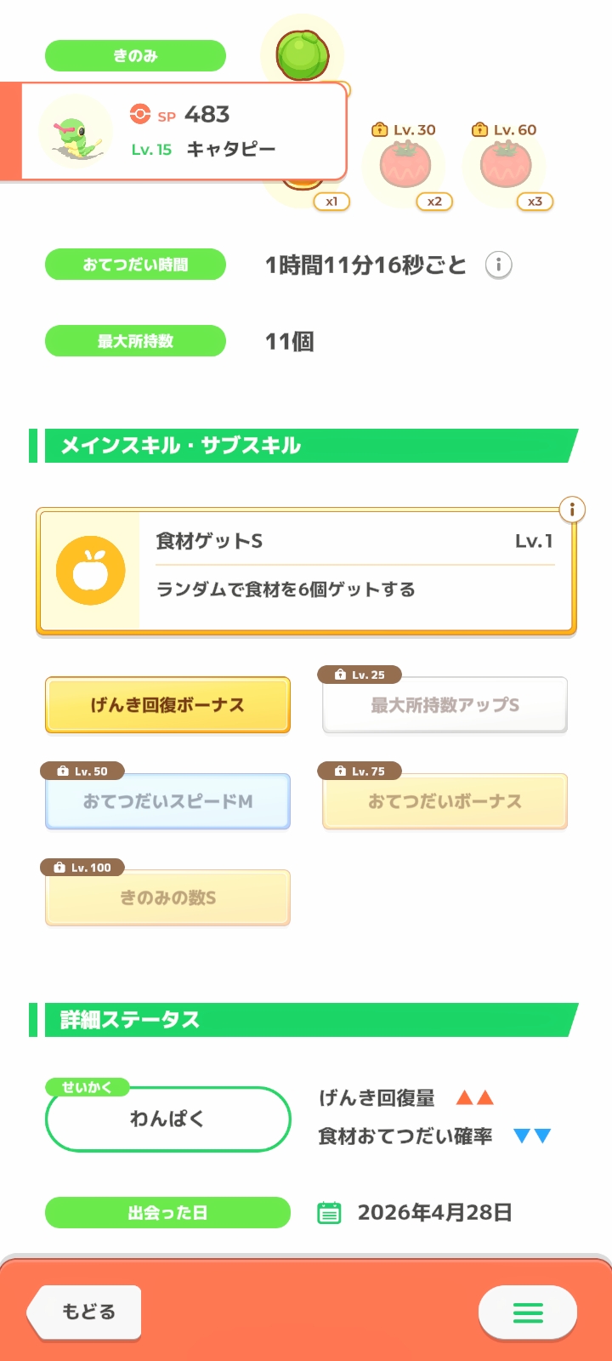
Task: Tap the きのみ label pill
Action: [135, 56]
